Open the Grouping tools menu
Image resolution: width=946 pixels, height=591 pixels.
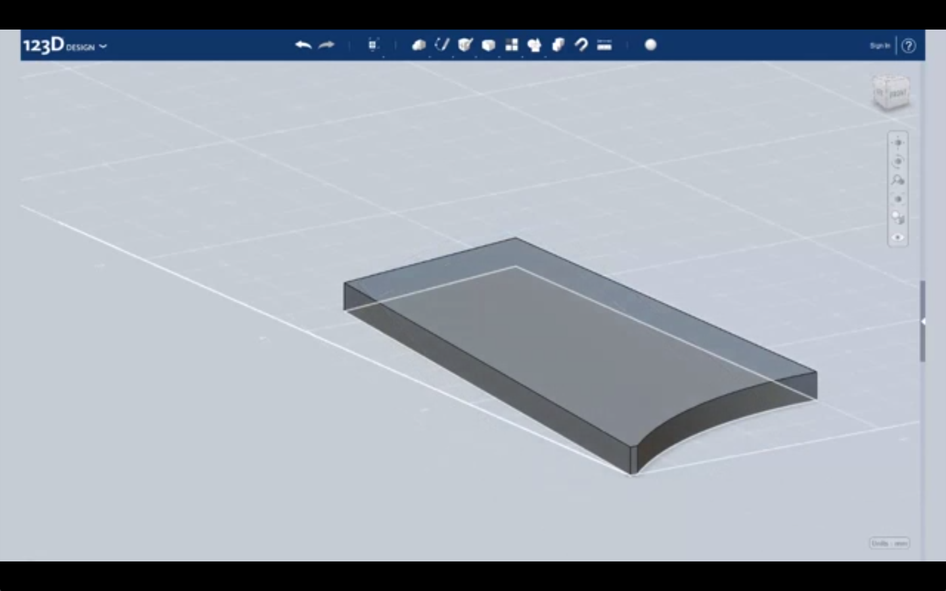535,45
